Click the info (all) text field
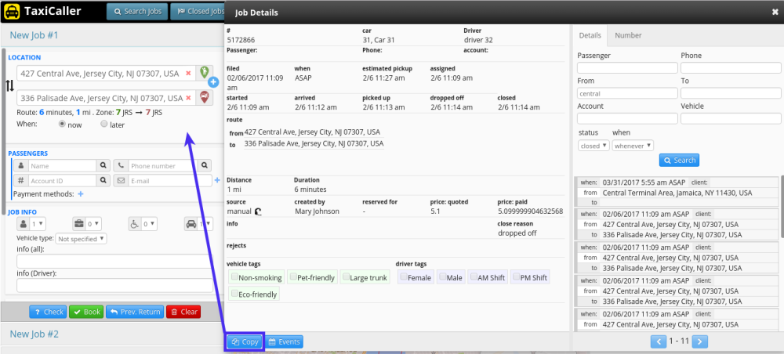784x354 pixels. click(x=114, y=261)
